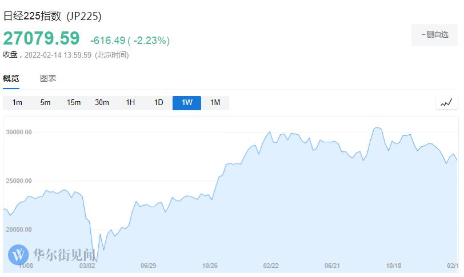Screen dimensions: 464x277
Task: Remove from watchlist with 删自选 button
Action: coord(434,35)
